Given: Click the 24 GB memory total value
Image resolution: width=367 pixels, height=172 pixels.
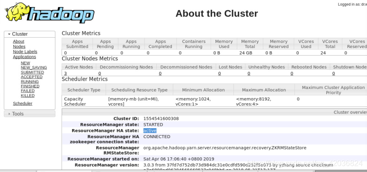Looking at the screenshot, I should (245, 53).
